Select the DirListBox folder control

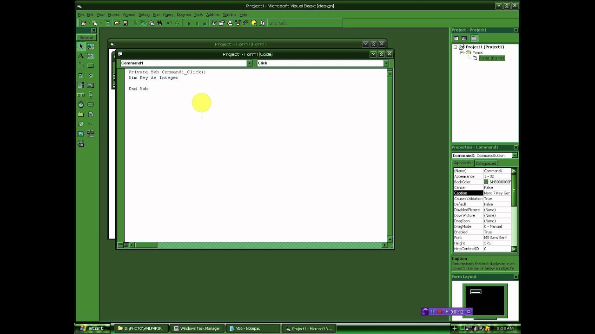pyautogui.click(x=81, y=115)
